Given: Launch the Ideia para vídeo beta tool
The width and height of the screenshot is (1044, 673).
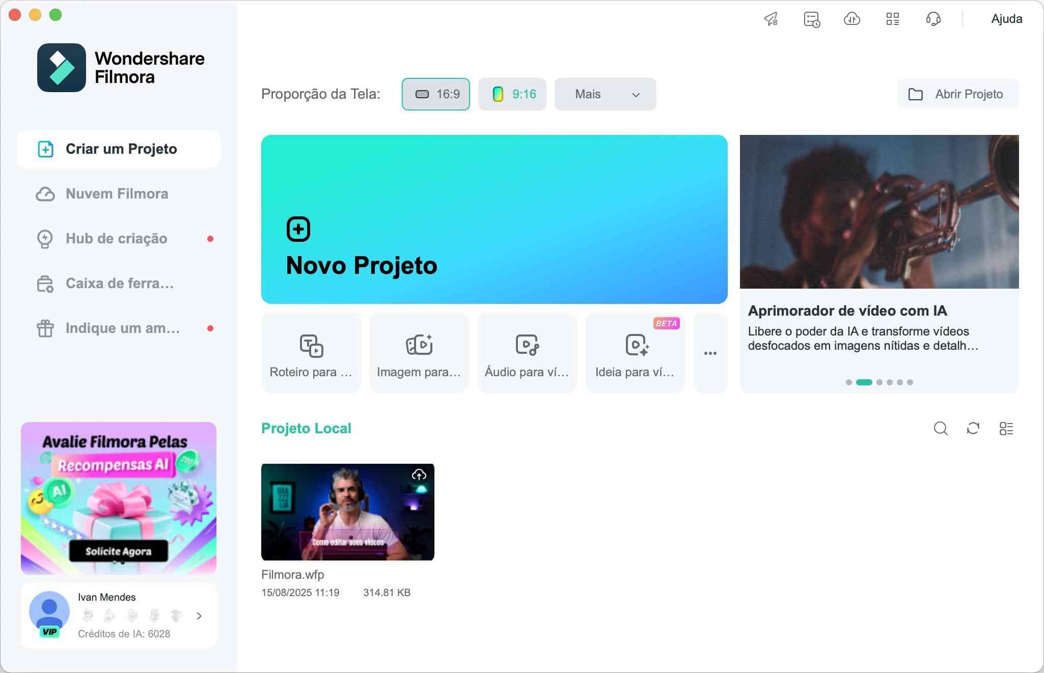Looking at the screenshot, I should pos(635,352).
